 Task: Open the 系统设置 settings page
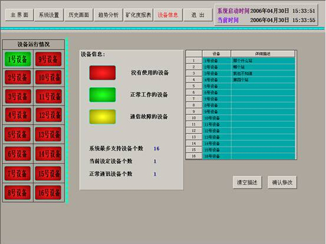pyautogui.click(x=49, y=15)
